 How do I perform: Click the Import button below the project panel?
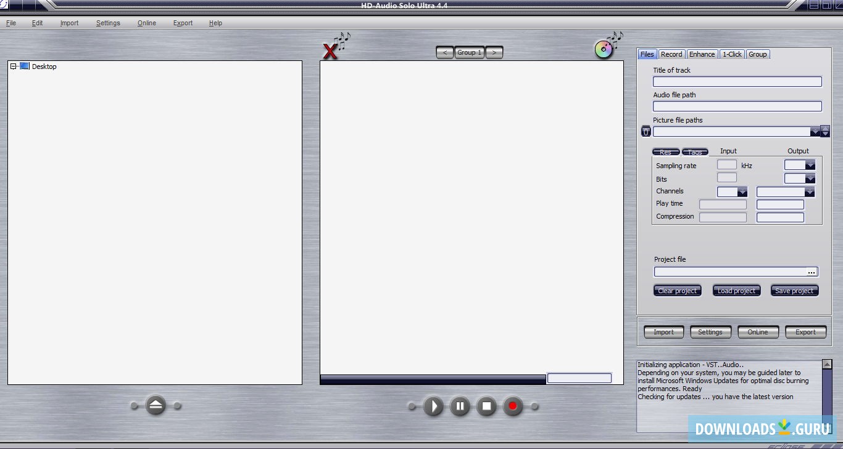pos(664,332)
